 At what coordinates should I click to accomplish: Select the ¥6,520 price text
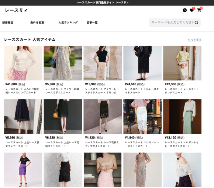[50, 138]
